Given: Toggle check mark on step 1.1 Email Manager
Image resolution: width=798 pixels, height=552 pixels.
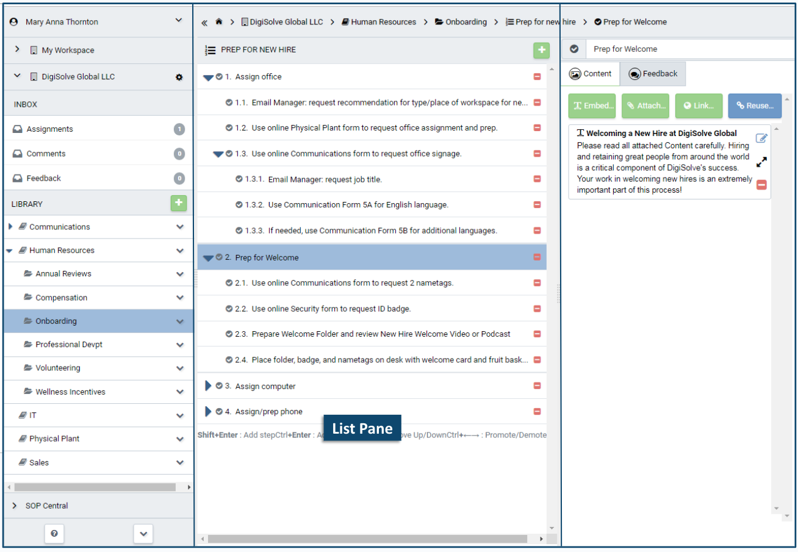Looking at the screenshot, I should (x=229, y=102).
